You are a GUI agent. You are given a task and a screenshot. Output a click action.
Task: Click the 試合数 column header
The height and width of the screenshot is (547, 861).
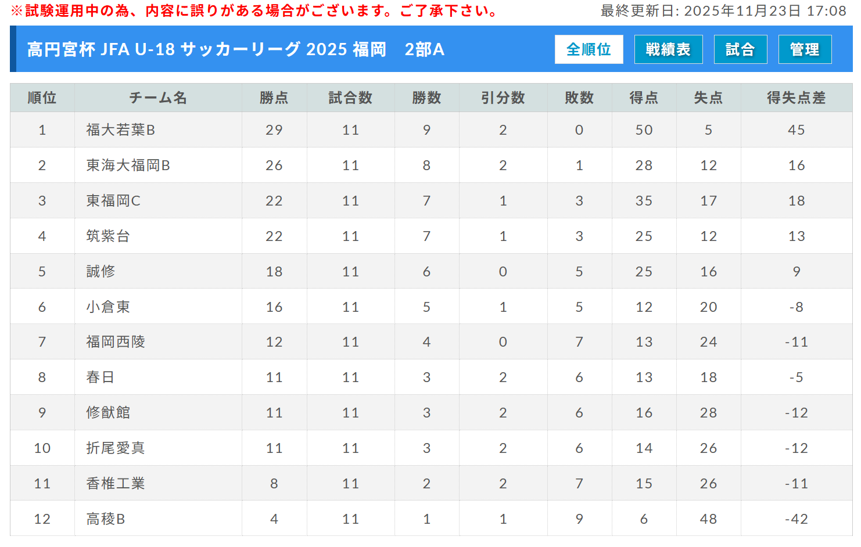[x=350, y=98]
